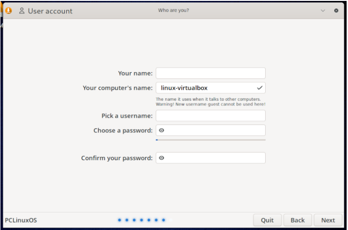Close the installer window
Viewport: 348px width, 230px height.
tap(336, 11)
